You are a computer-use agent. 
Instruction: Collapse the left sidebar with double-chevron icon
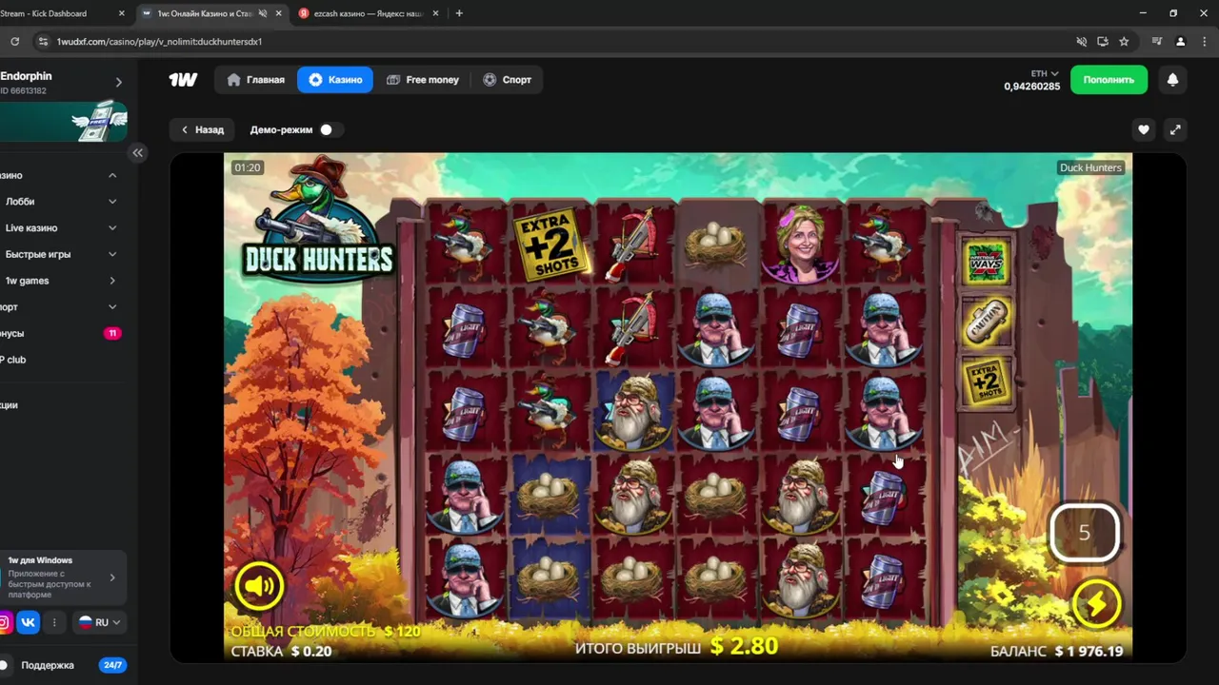137,152
